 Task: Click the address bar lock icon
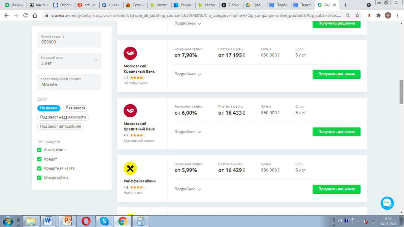click(47, 15)
